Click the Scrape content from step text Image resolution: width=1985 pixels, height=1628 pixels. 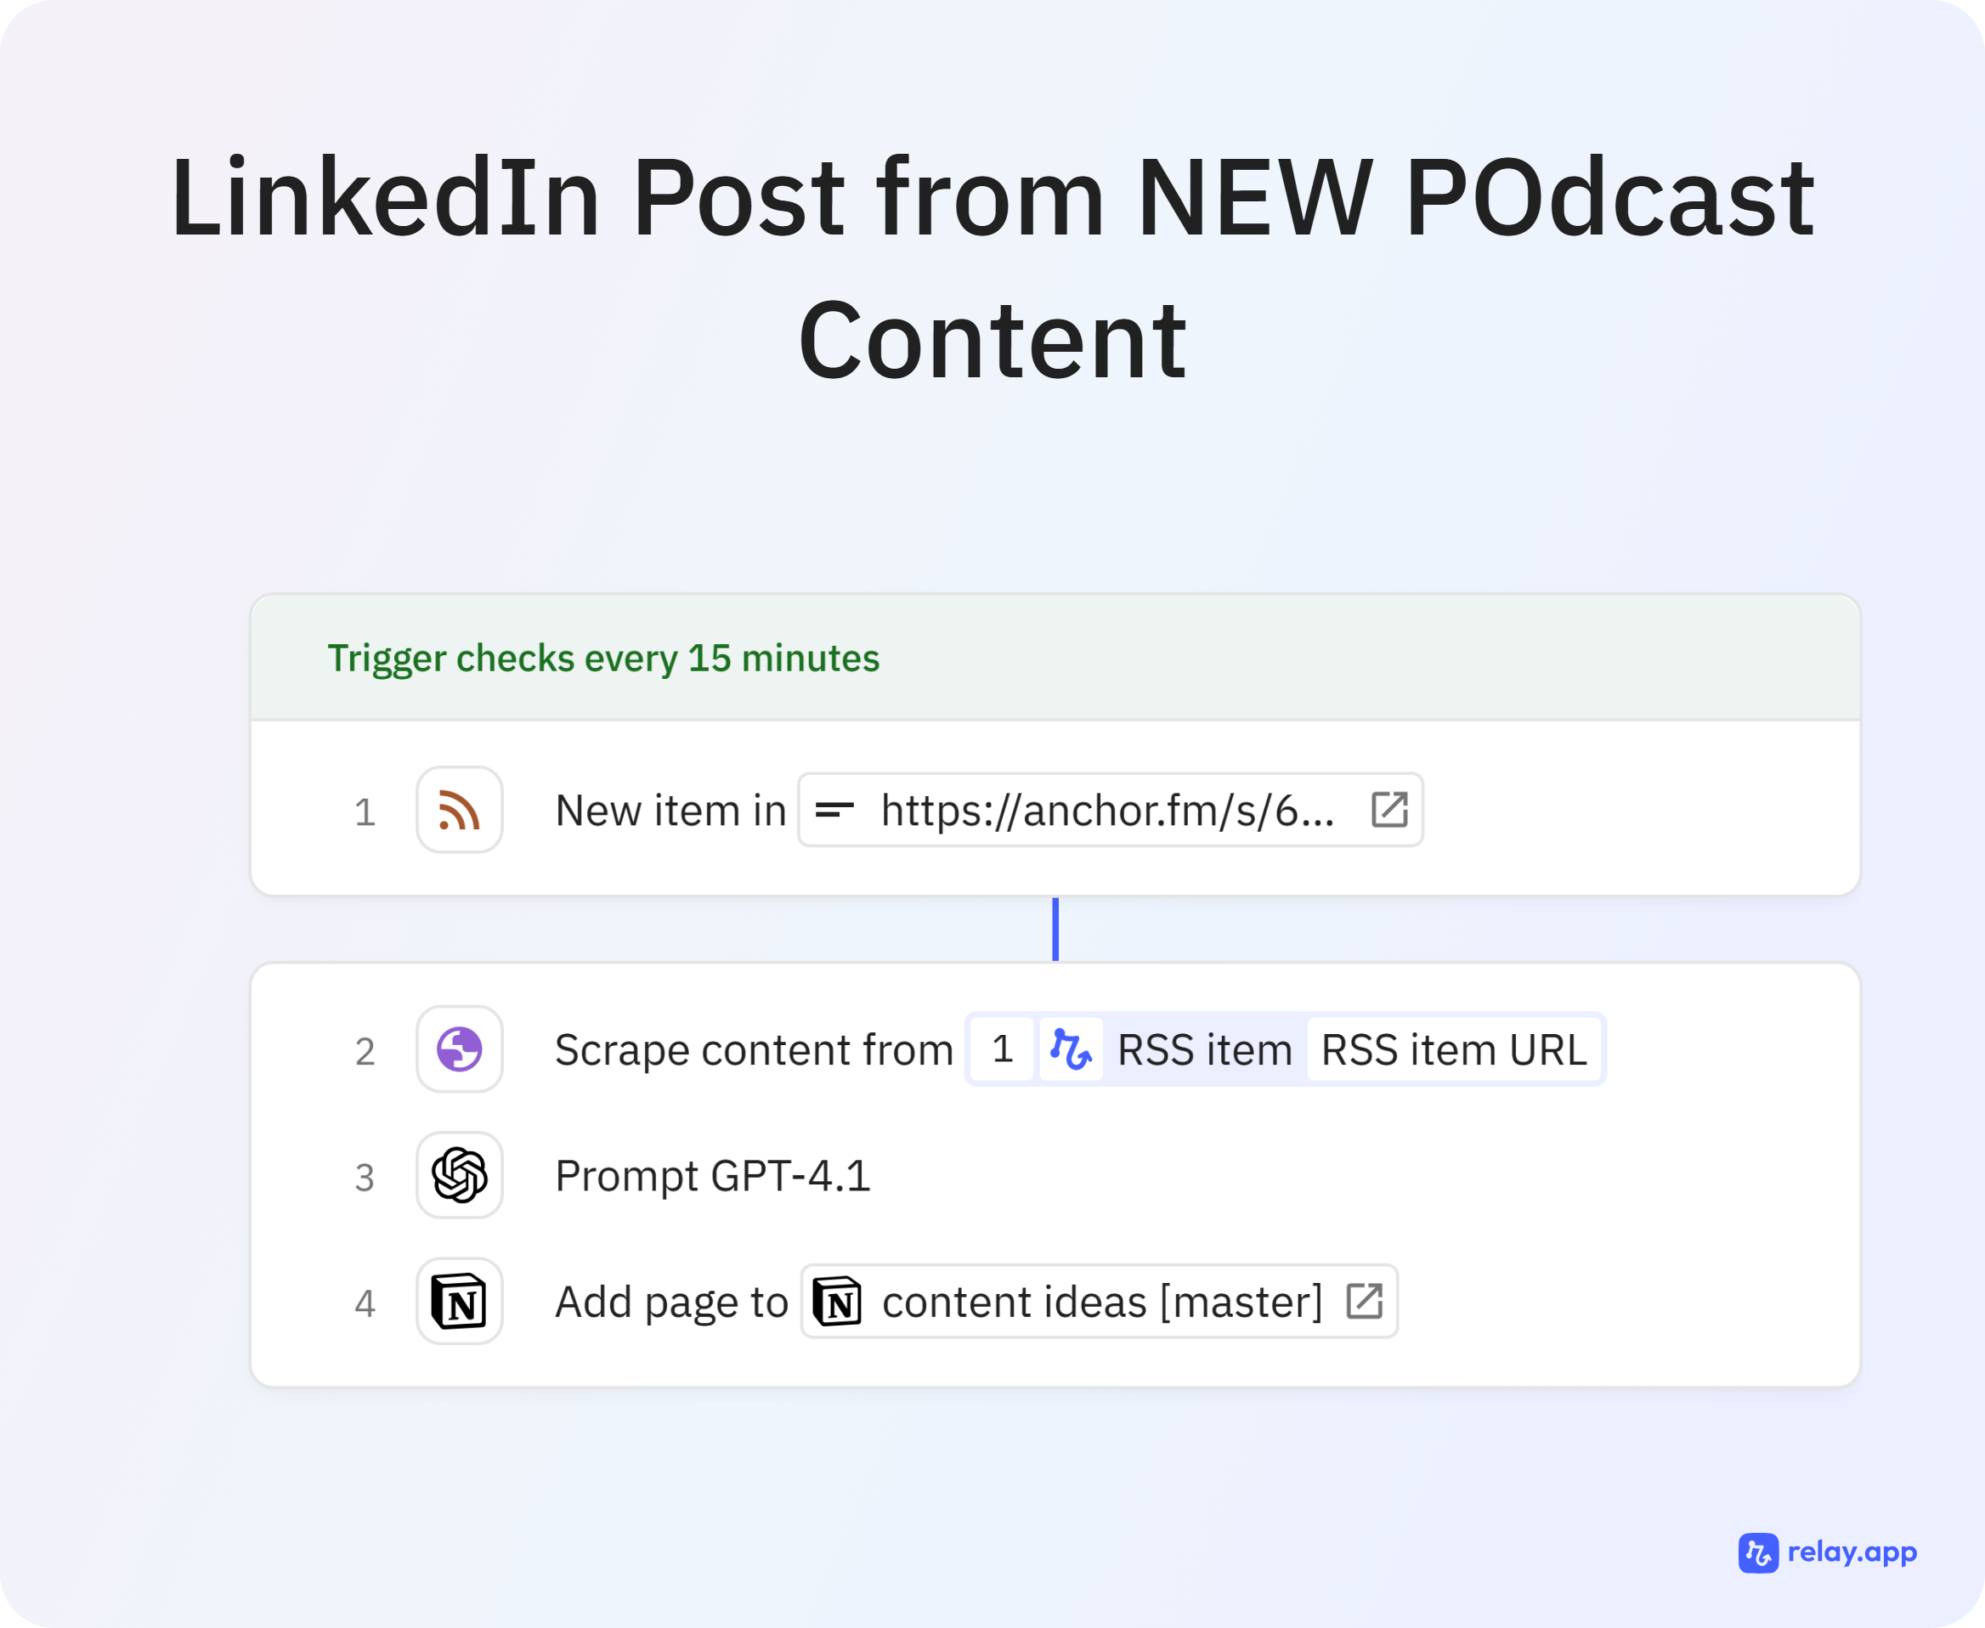coord(753,1049)
